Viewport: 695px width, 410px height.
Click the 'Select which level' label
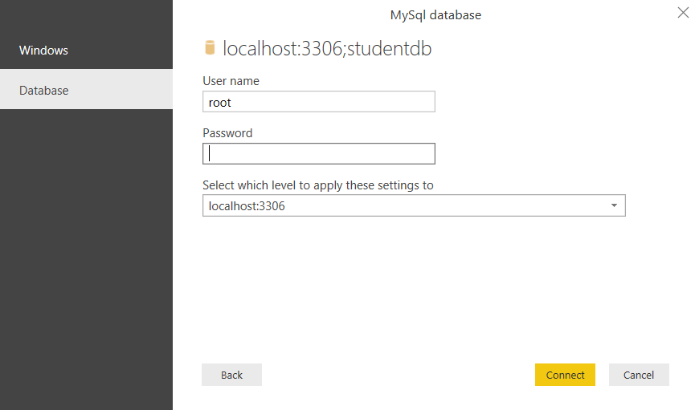click(317, 185)
